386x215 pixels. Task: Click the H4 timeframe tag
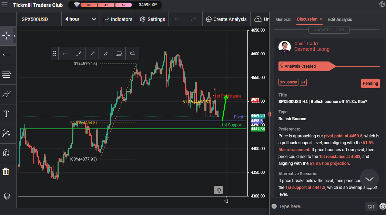click(303, 82)
